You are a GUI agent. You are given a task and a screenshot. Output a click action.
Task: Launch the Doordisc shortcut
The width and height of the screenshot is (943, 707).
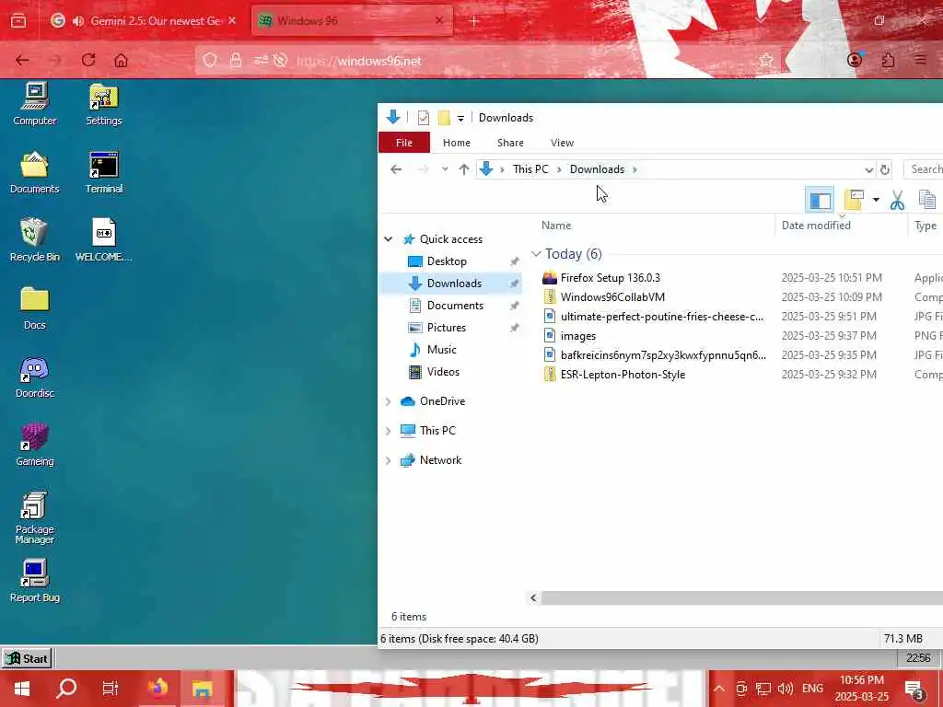[x=35, y=377]
